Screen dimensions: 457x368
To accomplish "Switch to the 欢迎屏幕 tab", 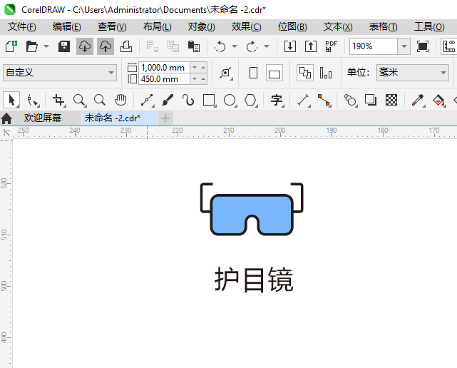I will tap(43, 118).
